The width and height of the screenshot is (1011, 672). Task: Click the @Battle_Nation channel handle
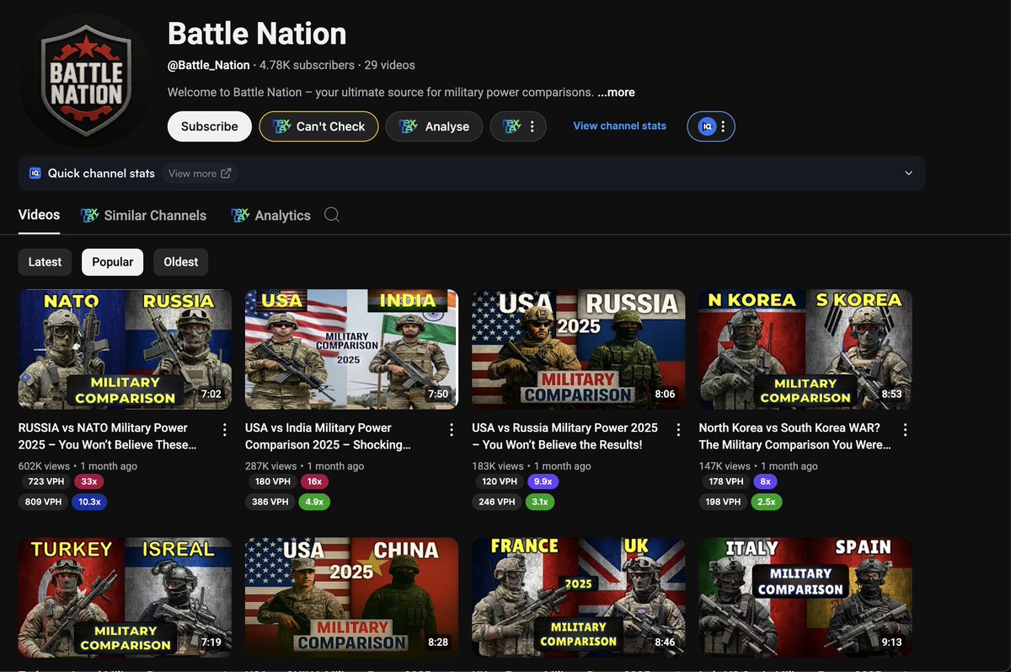209,65
